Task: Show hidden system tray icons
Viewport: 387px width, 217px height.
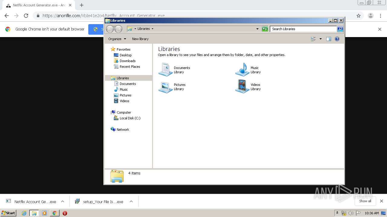Action: (337, 213)
